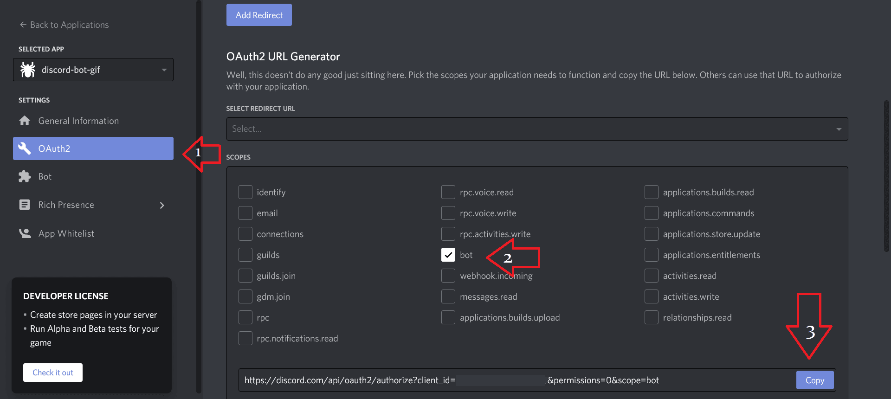Click the Bot puzzle piece icon
891x399 pixels.
coord(25,176)
